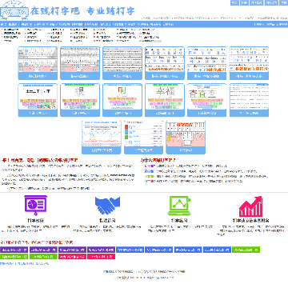Click the leftmost small blue button at top right
Image resolution: width=288 pixels, height=288 pixels.
click(x=234, y=2)
